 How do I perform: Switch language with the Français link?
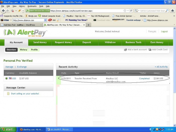pyautogui.click(x=152, y=31)
